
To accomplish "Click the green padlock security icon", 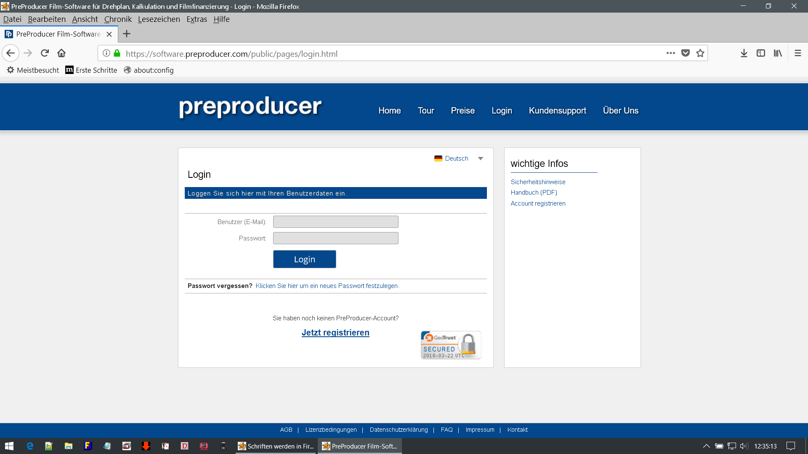I will pos(117,53).
